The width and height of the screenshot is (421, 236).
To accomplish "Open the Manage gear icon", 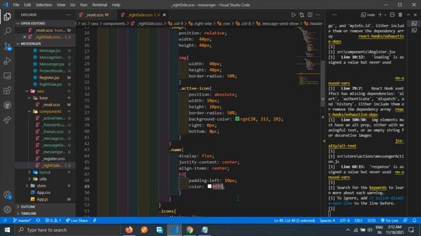I will point(7,210).
